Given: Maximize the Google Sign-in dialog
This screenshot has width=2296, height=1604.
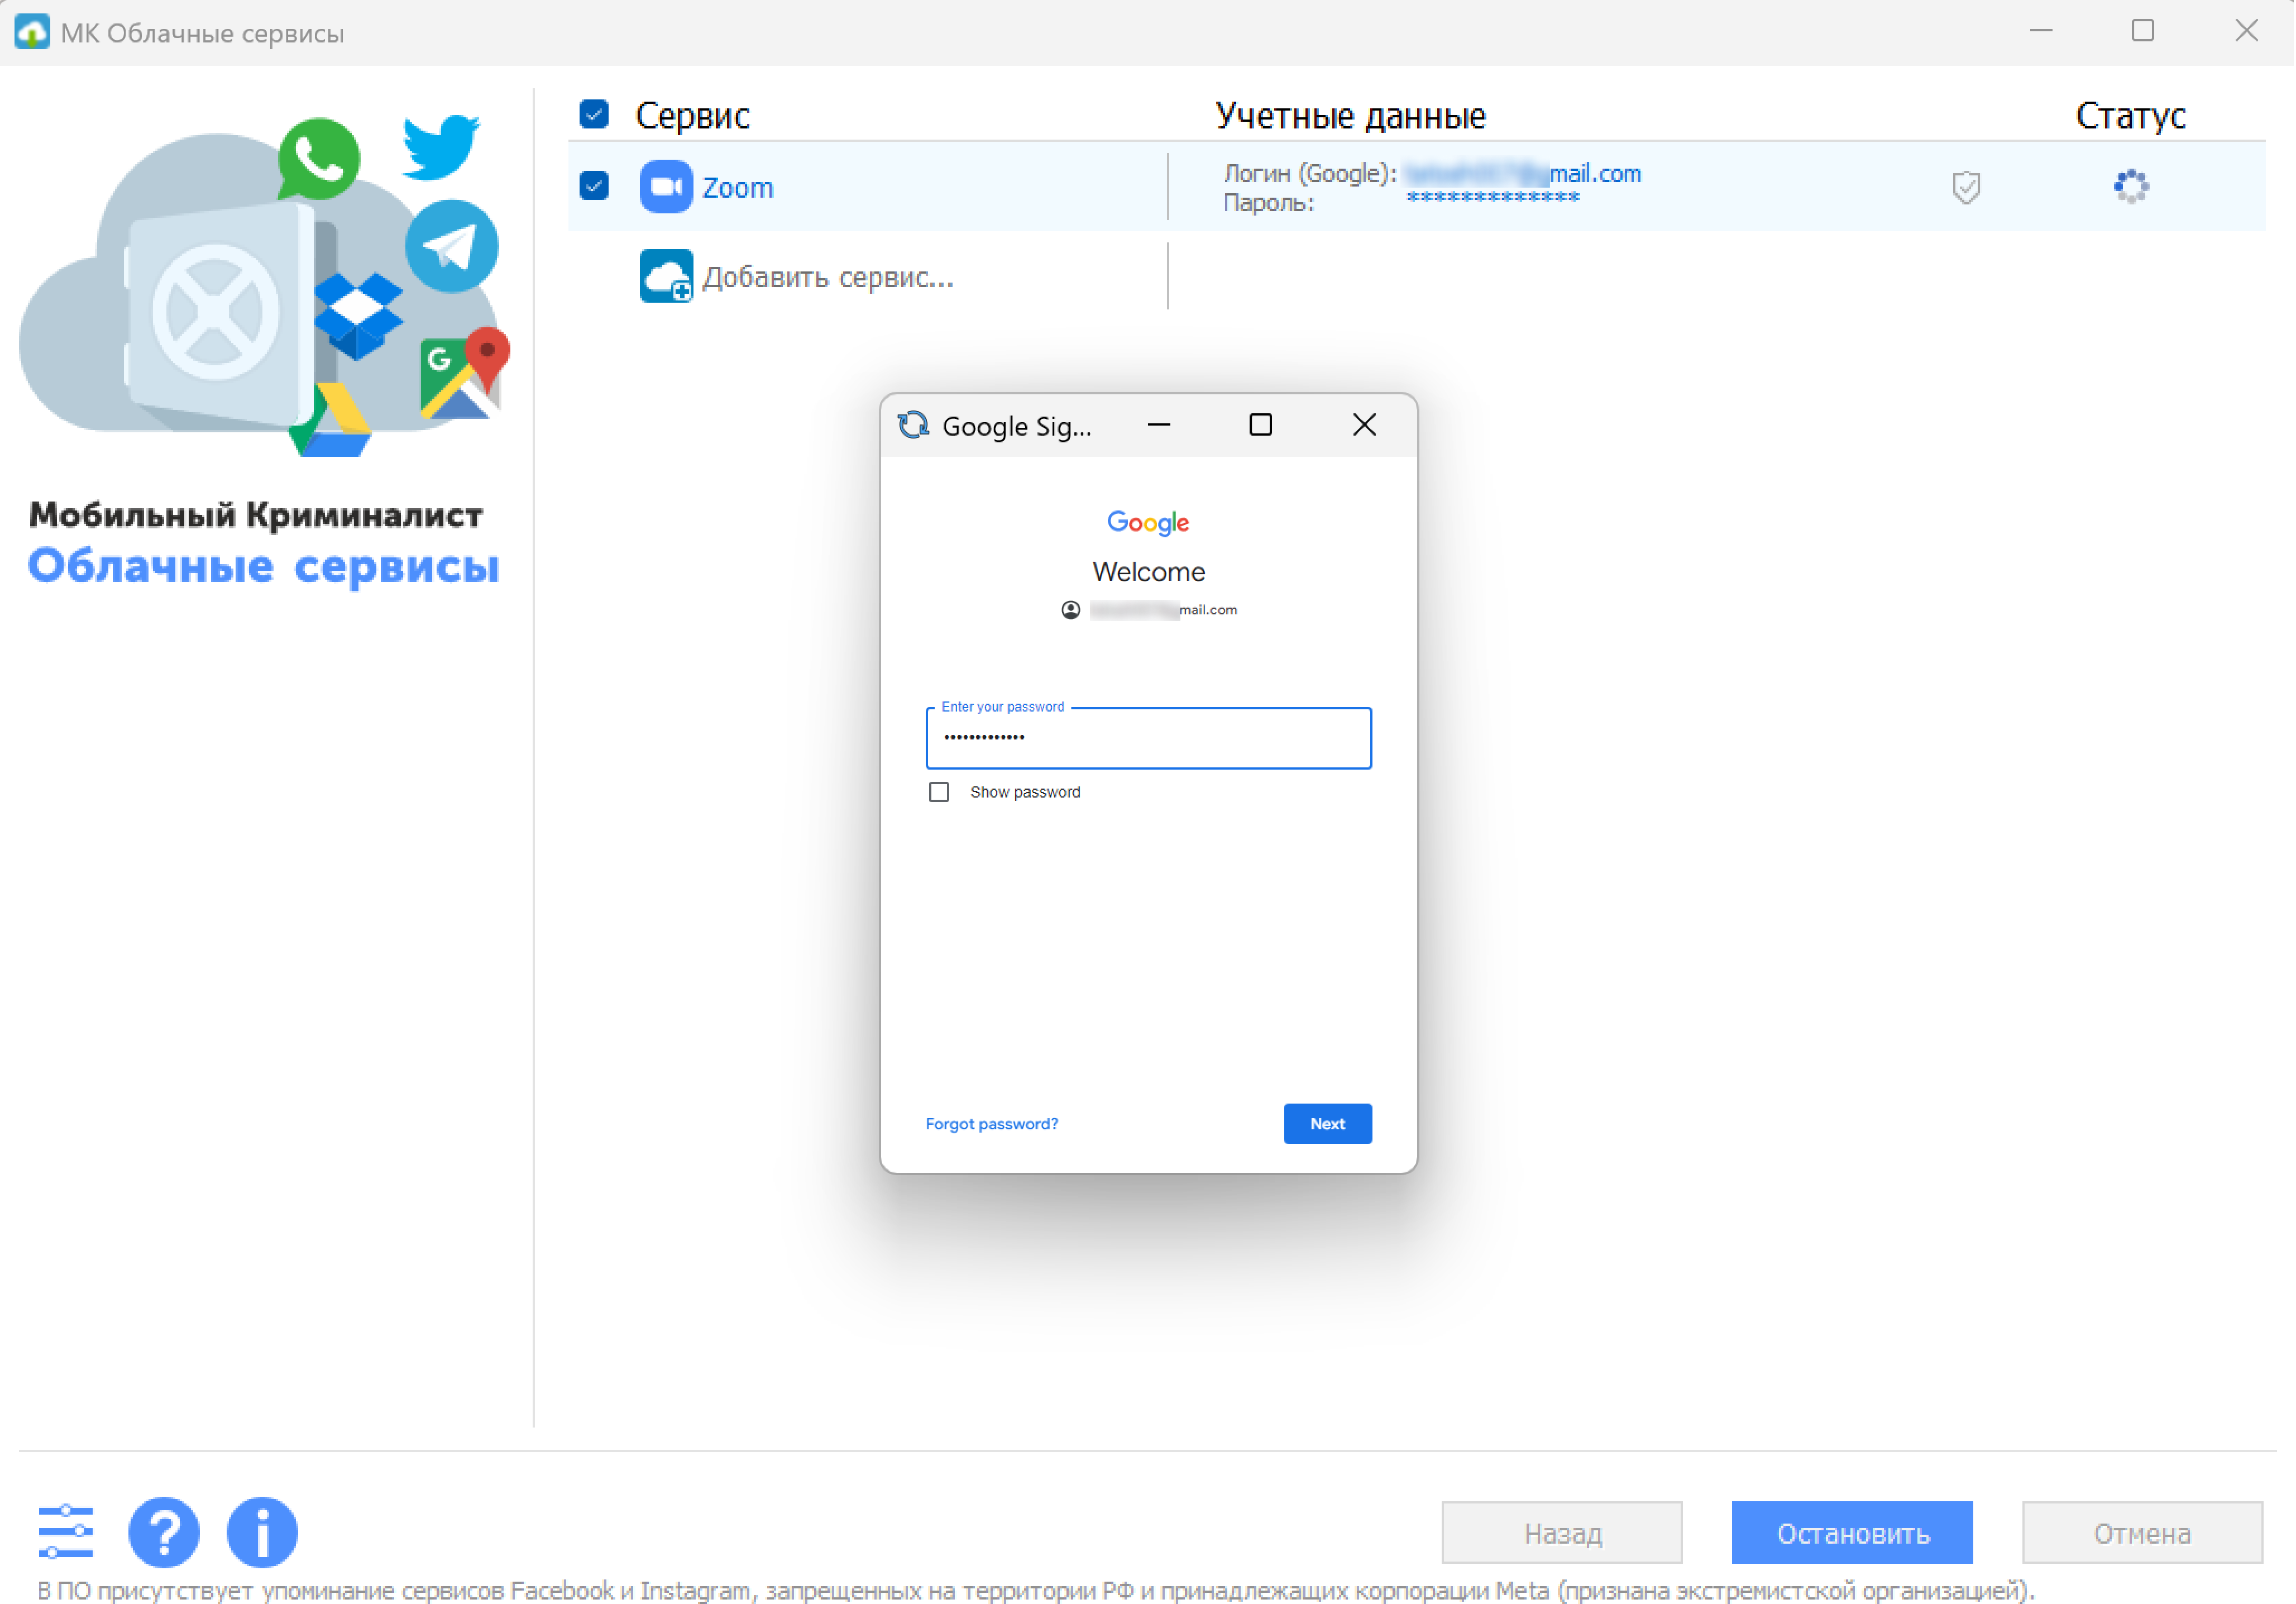Looking at the screenshot, I should click(1260, 425).
